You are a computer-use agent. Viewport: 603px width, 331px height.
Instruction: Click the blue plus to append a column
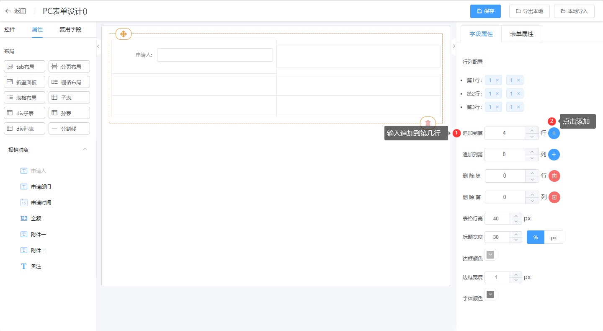click(x=554, y=155)
